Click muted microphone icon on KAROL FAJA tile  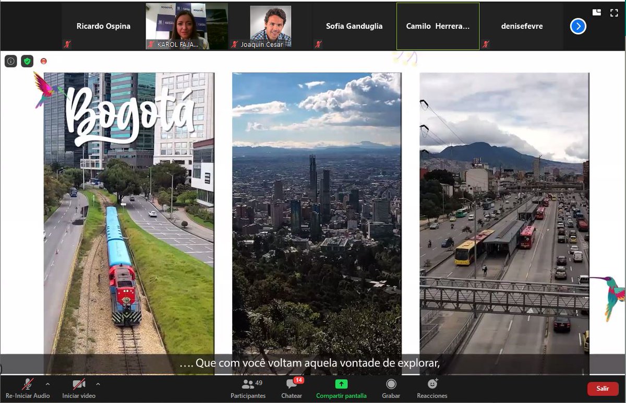(151, 45)
